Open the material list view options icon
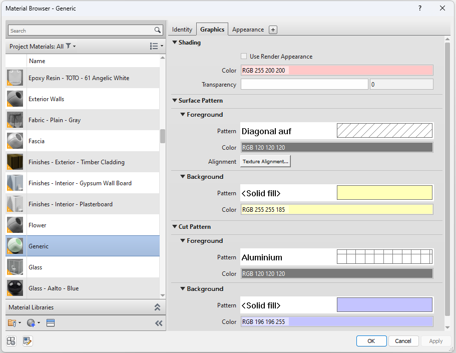This screenshot has height=353, width=456. [154, 46]
